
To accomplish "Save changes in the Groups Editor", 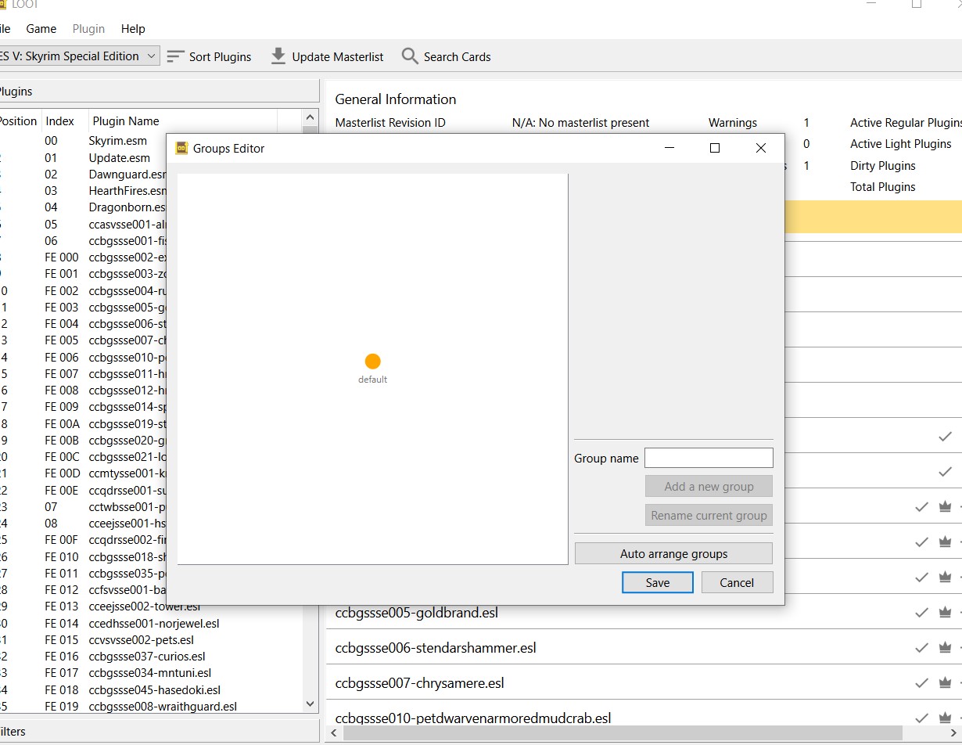I will click(x=657, y=582).
